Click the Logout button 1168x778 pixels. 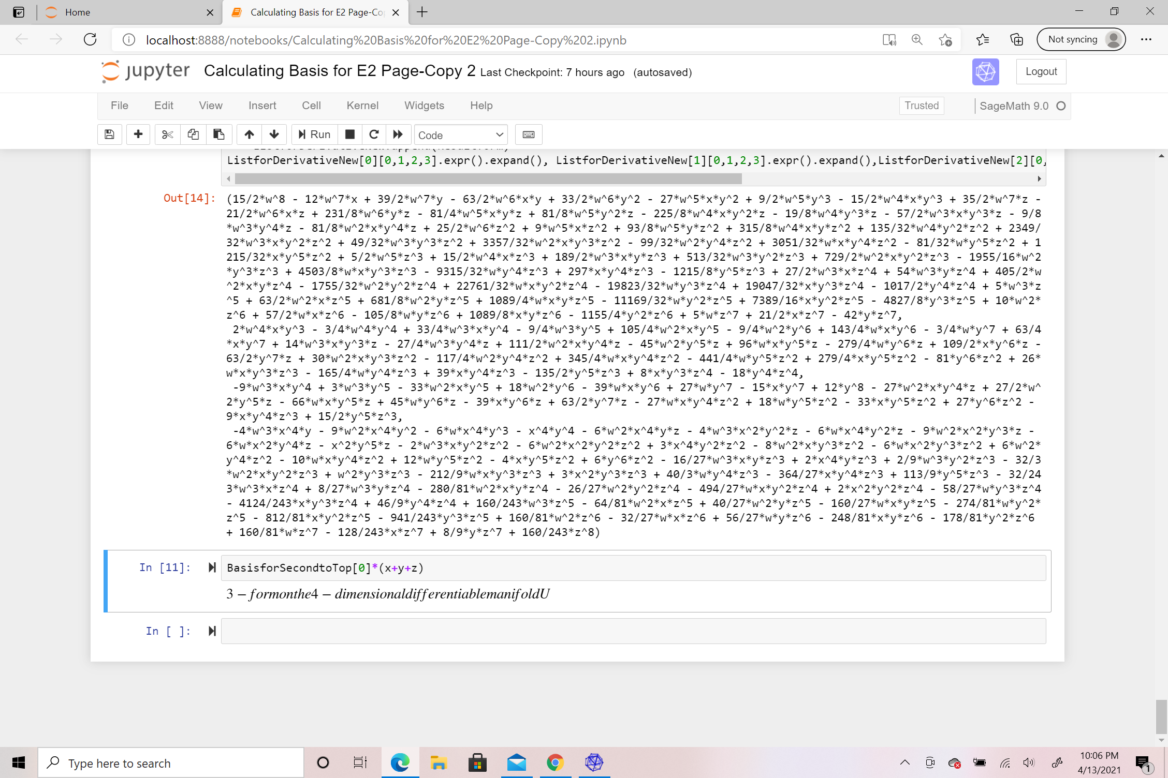[1041, 71]
